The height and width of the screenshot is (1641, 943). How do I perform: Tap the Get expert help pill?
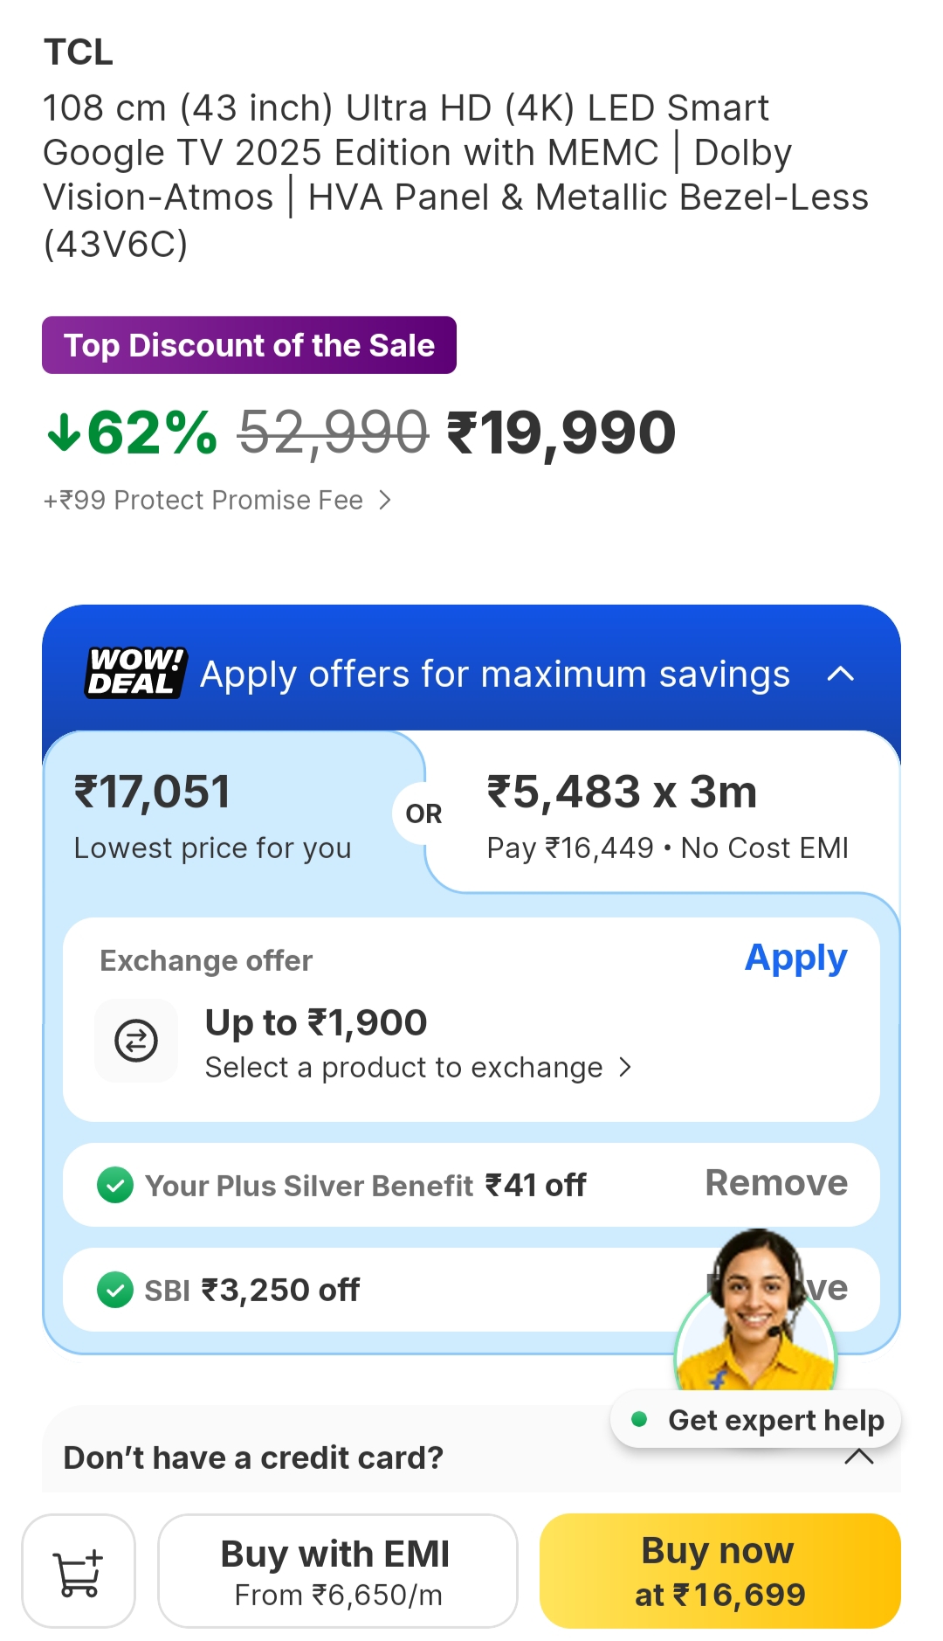pyautogui.click(x=756, y=1420)
